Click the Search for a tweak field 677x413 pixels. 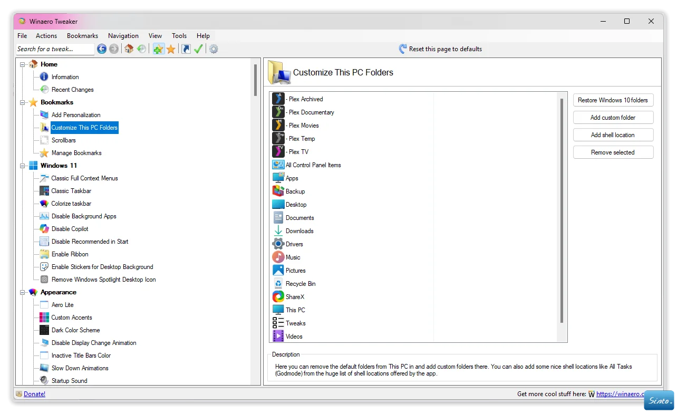coord(55,49)
